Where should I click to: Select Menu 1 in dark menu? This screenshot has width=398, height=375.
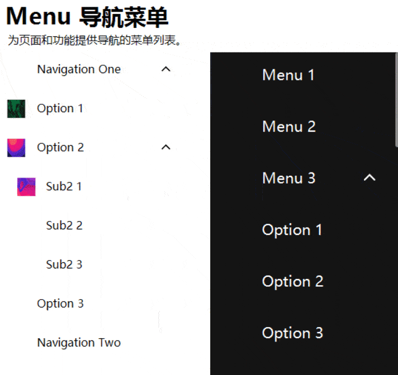288,75
